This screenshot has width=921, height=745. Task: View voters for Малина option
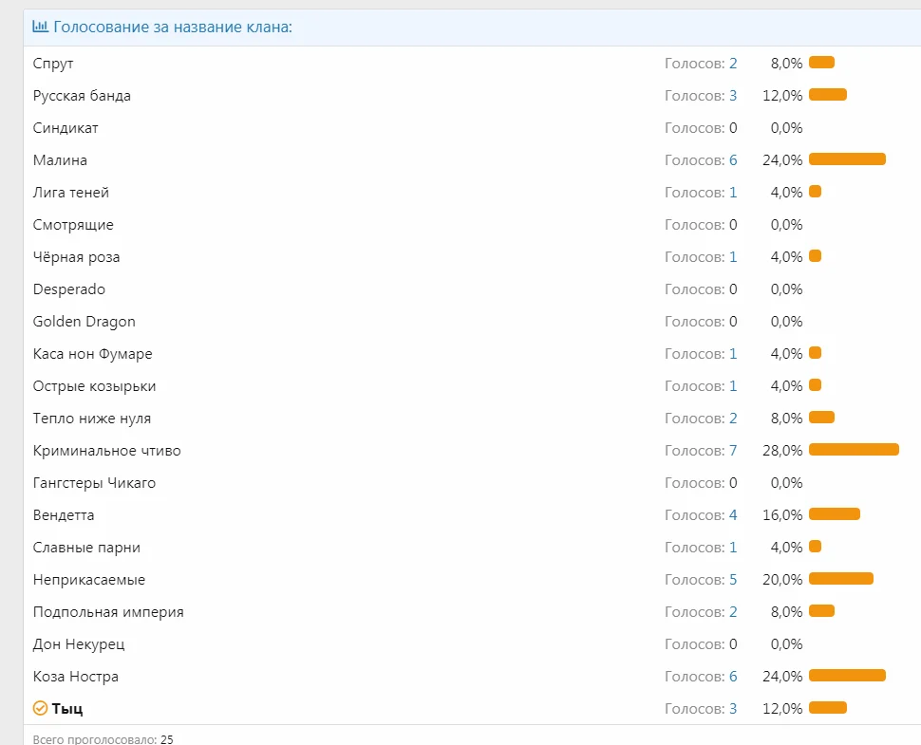[x=733, y=160]
